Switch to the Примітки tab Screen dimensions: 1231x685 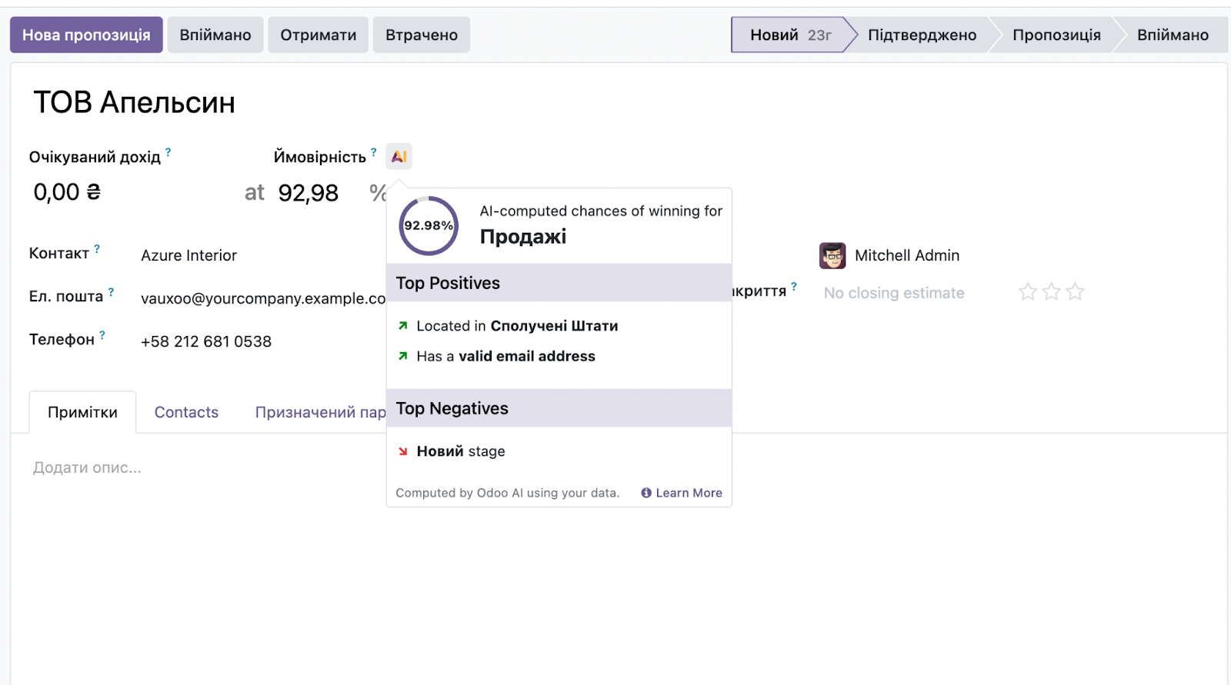click(82, 413)
